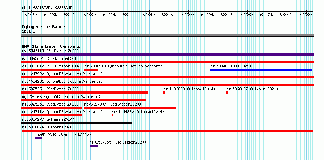Image resolution: width=324 pixels, height=160 pixels.
Task: Click the 62229k ruler position
Action: tap(227, 15)
